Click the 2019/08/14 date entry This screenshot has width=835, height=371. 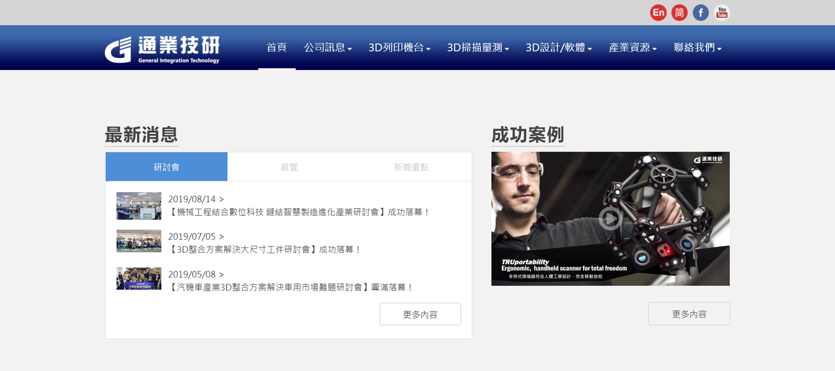(196, 199)
